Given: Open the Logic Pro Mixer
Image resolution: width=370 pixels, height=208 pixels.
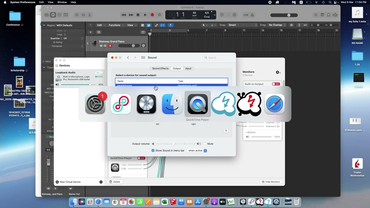Looking at the screenshot, I should (83, 15).
